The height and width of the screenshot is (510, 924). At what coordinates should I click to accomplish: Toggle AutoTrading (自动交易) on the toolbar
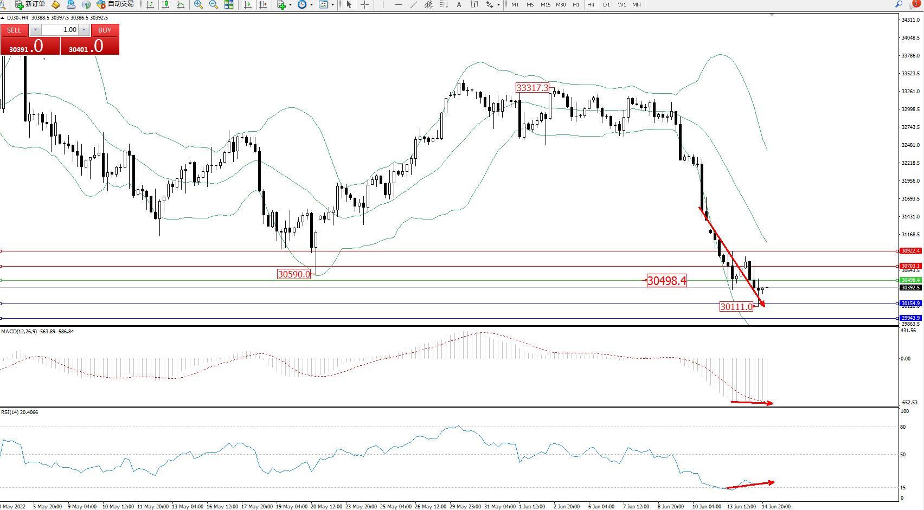115,4
